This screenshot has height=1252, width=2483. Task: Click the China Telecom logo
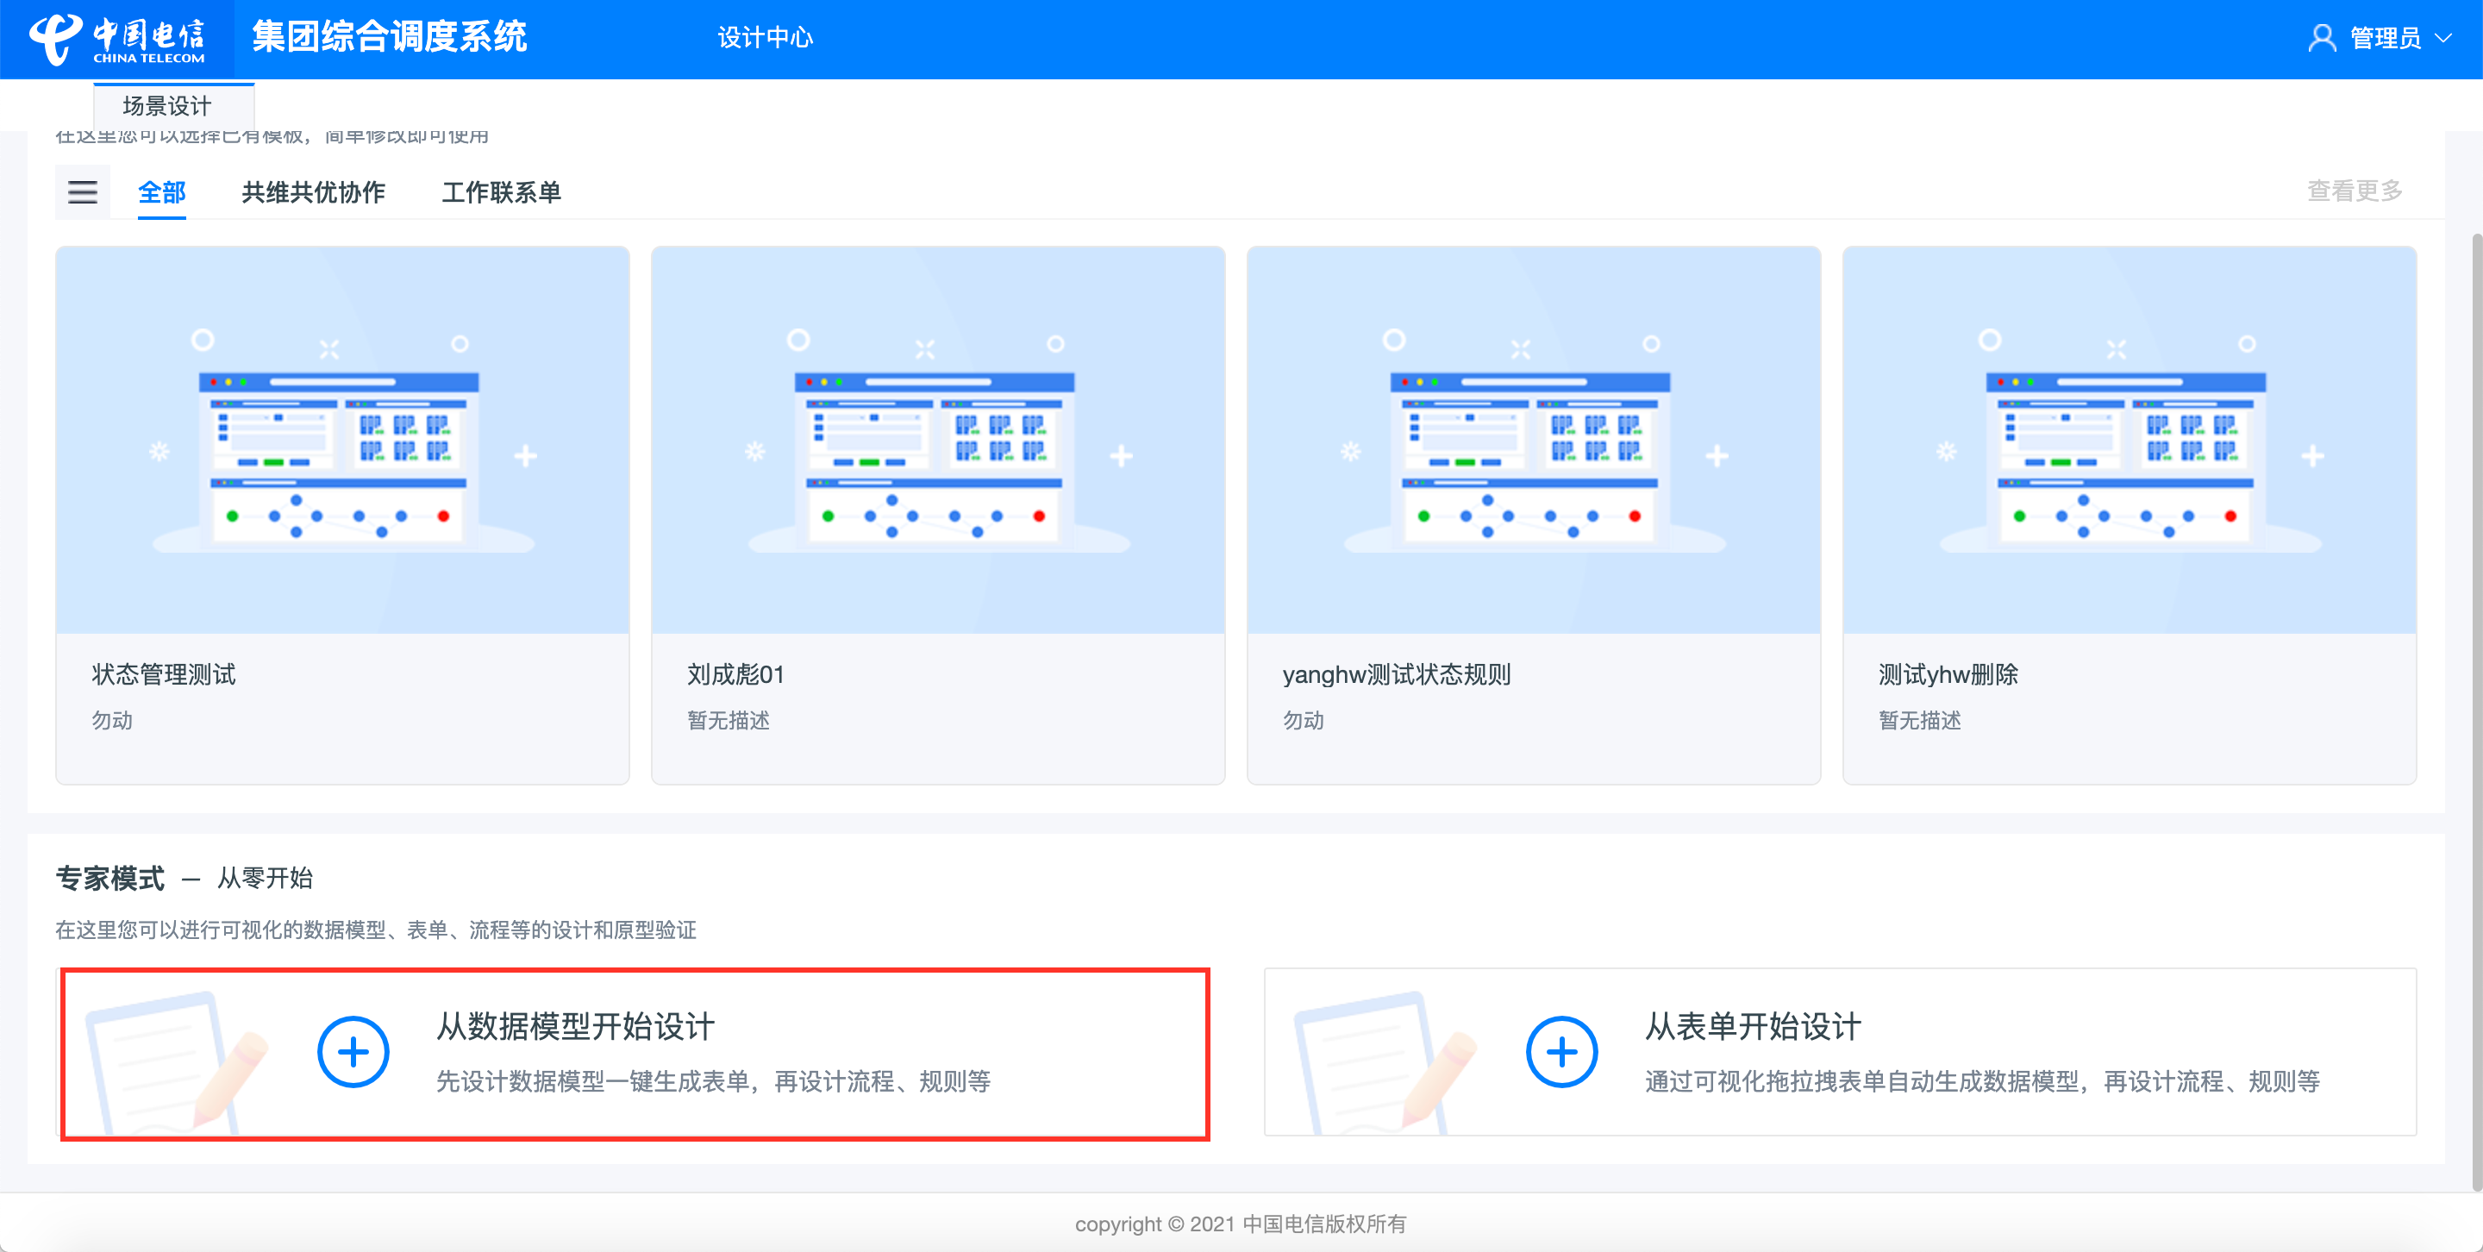116,39
